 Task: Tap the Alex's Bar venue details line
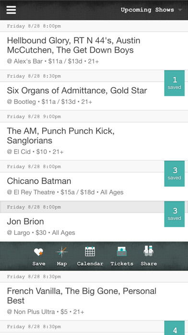53,61
